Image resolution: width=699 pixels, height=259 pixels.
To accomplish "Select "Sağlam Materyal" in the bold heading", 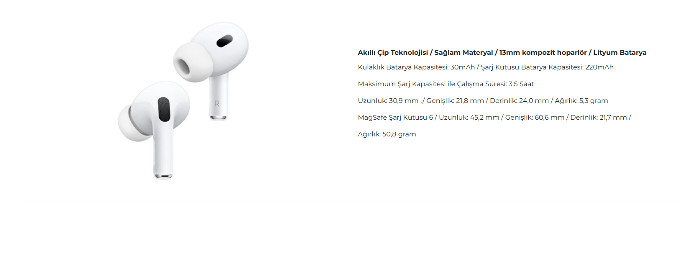I will pyautogui.click(x=463, y=53).
